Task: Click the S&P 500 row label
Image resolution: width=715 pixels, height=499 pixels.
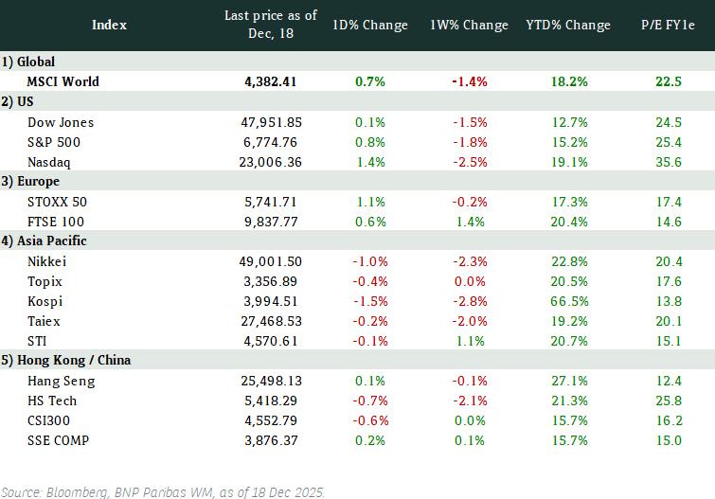Action: (55, 142)
